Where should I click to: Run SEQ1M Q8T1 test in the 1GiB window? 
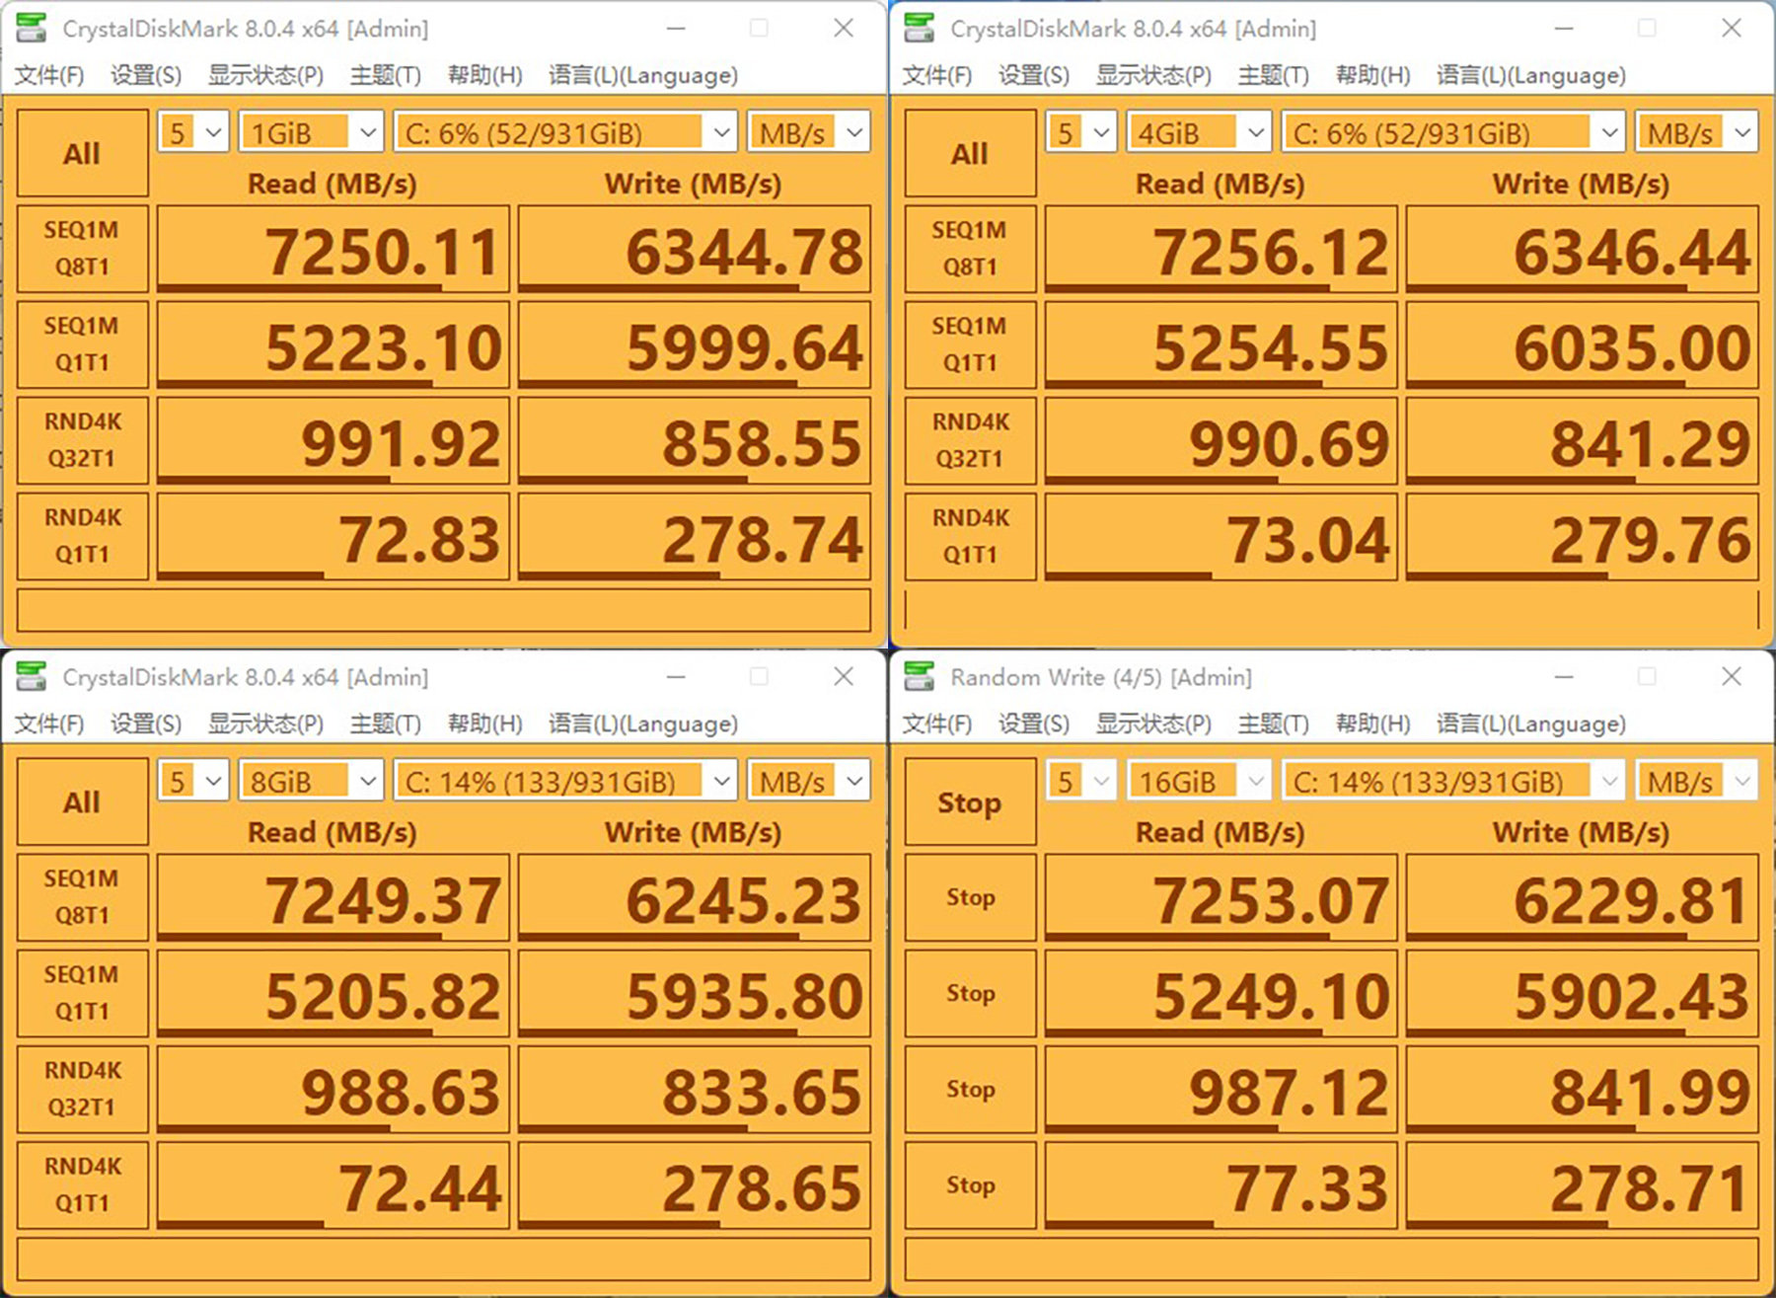pos(82,249)
